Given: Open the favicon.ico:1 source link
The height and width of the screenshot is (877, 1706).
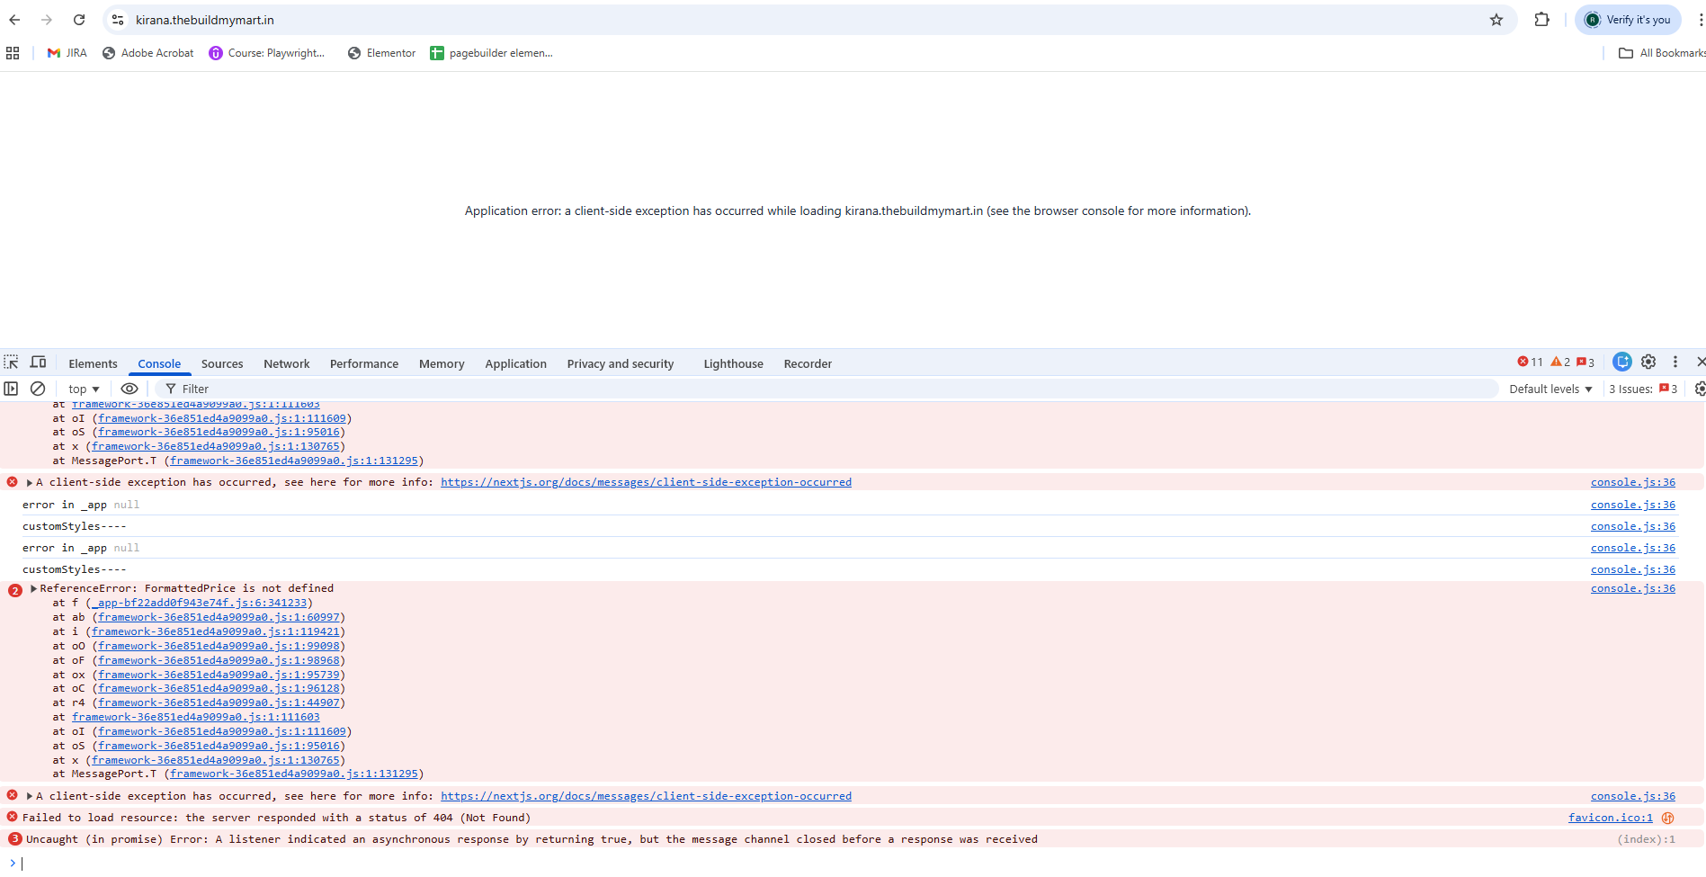Looking at the screenshot, I should (x=1611, y=818).
